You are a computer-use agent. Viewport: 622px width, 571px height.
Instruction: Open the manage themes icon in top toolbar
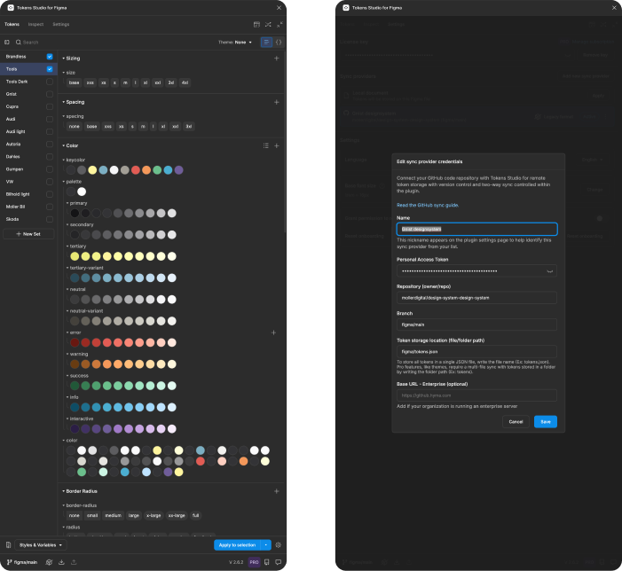point(256,25)
